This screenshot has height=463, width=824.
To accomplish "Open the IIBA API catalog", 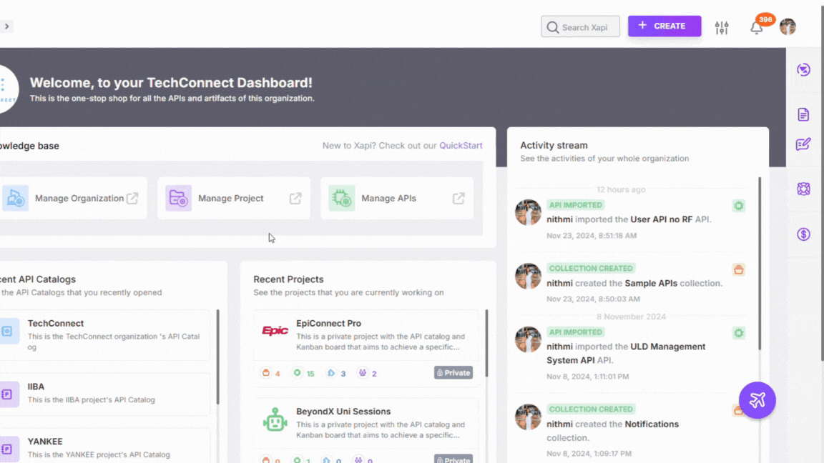I will (x=104, y=394).
